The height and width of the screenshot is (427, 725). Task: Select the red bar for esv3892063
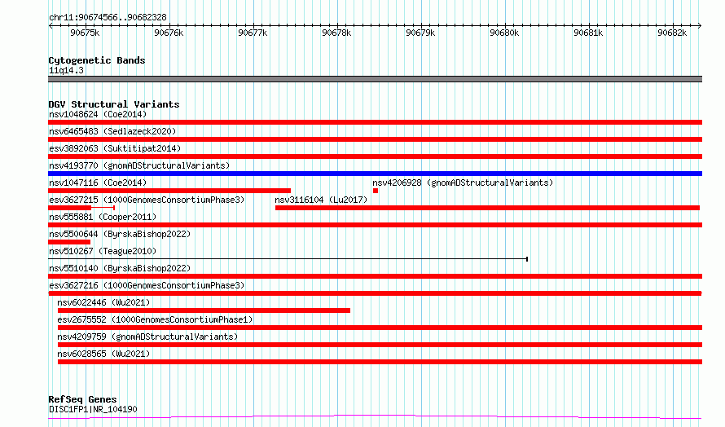pos(375,156)
